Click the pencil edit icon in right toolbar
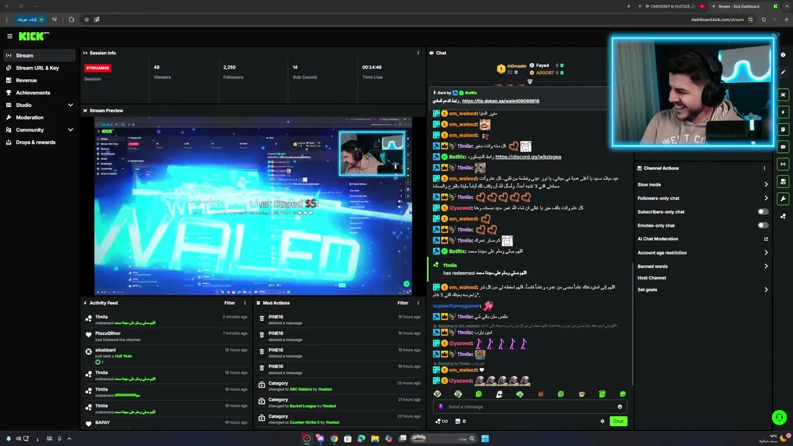 [783, 72]
